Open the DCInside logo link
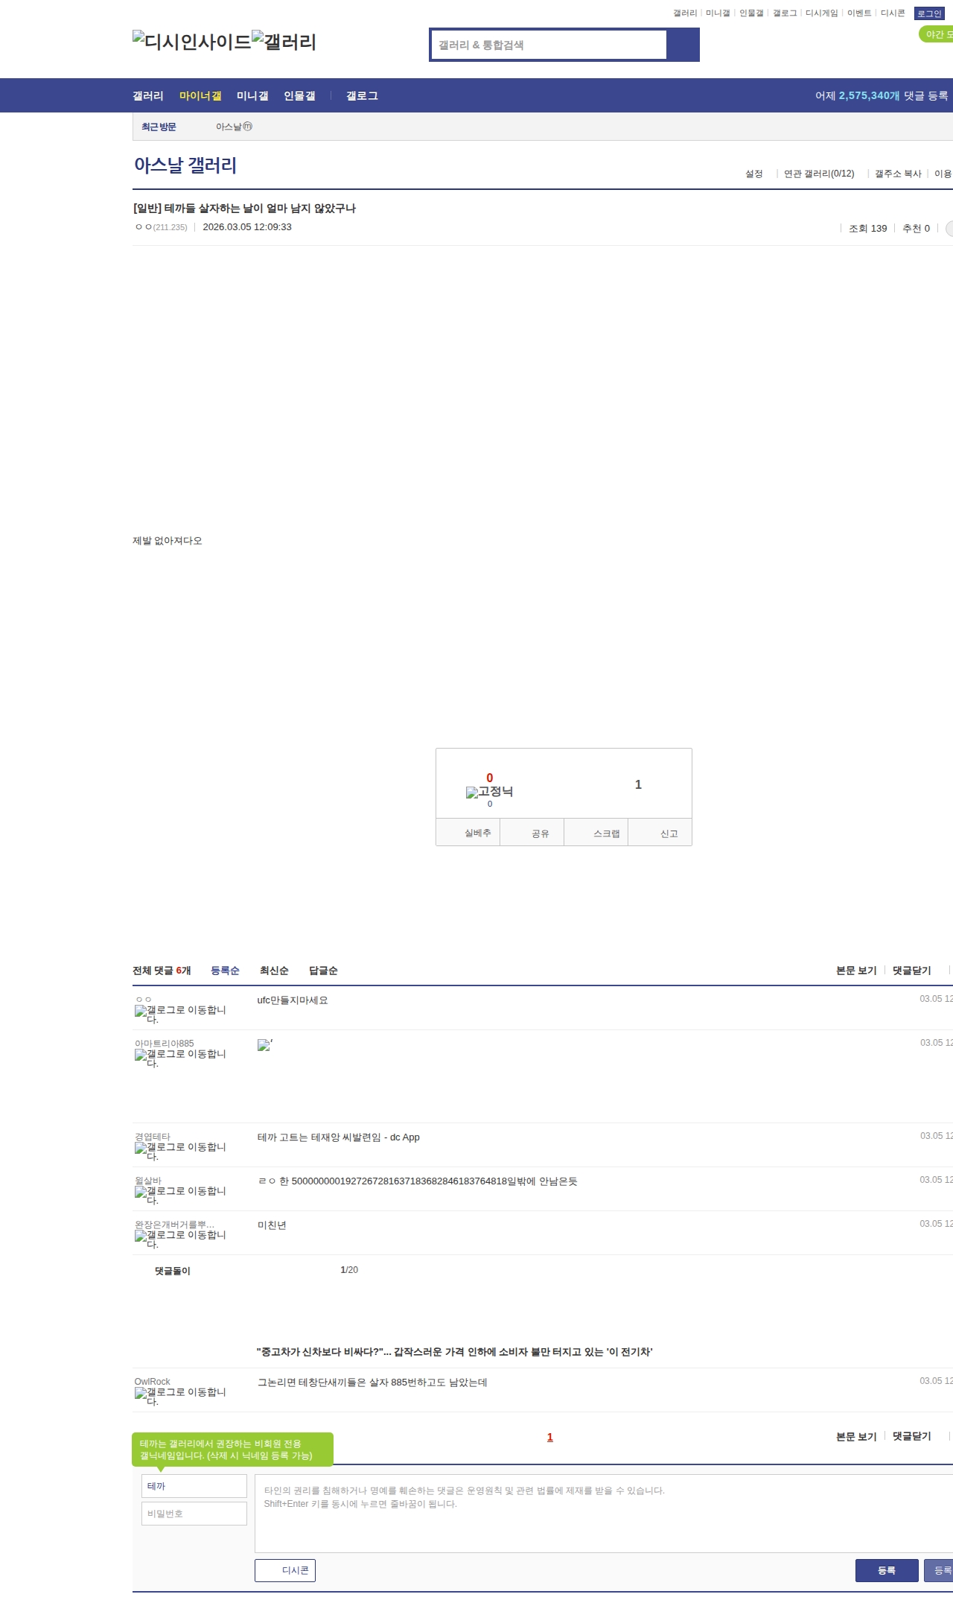The width and height of the screenshot is (953, 1600). pos(192,41)
